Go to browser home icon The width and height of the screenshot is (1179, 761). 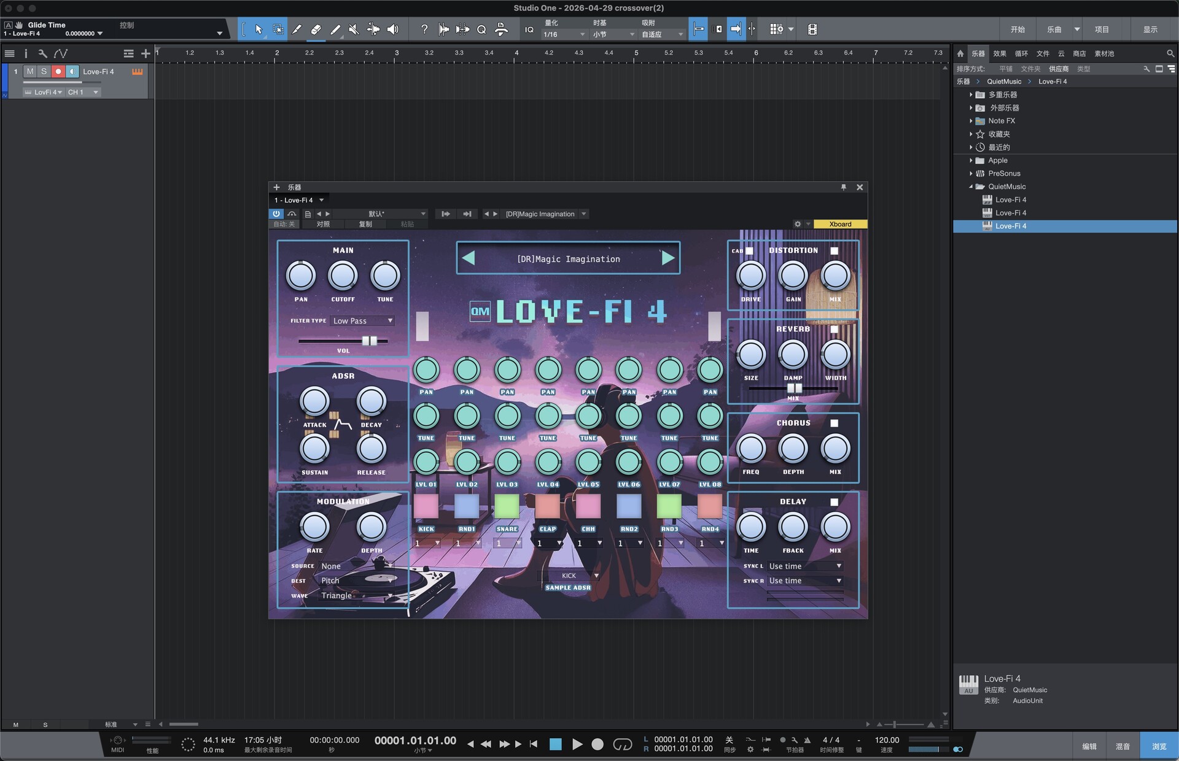[x=960, y=53]
